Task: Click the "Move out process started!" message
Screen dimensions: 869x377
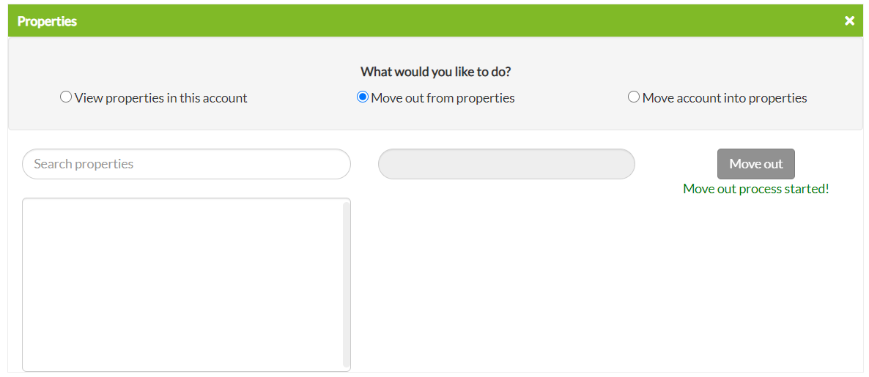Action: point(755,189)
